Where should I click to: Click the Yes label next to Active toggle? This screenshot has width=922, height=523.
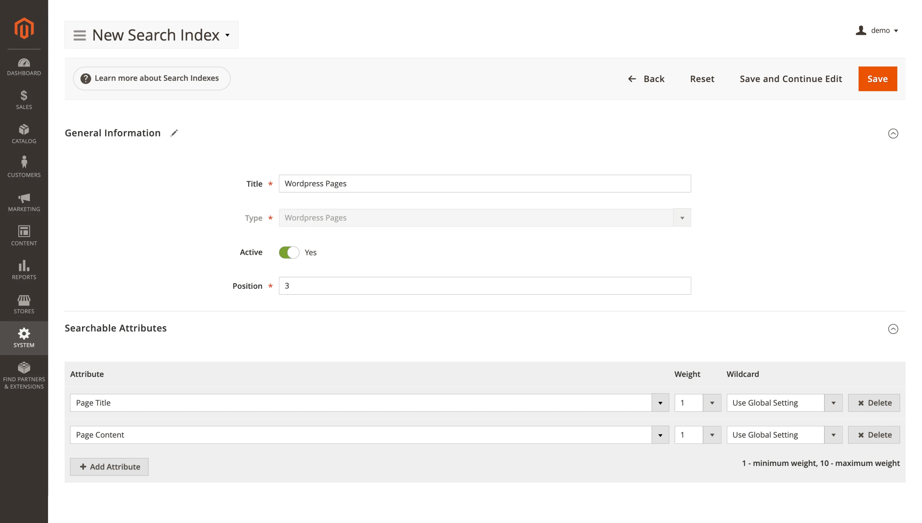(310, 253)
